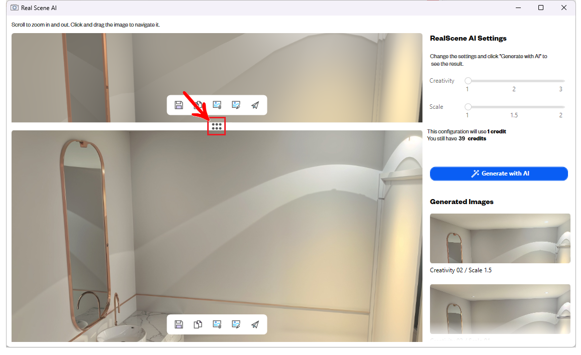Image resolution: width=581 pixels, height=355 pixels.
Task: Click the Creativity slider handle
Action: click(468, 81)
